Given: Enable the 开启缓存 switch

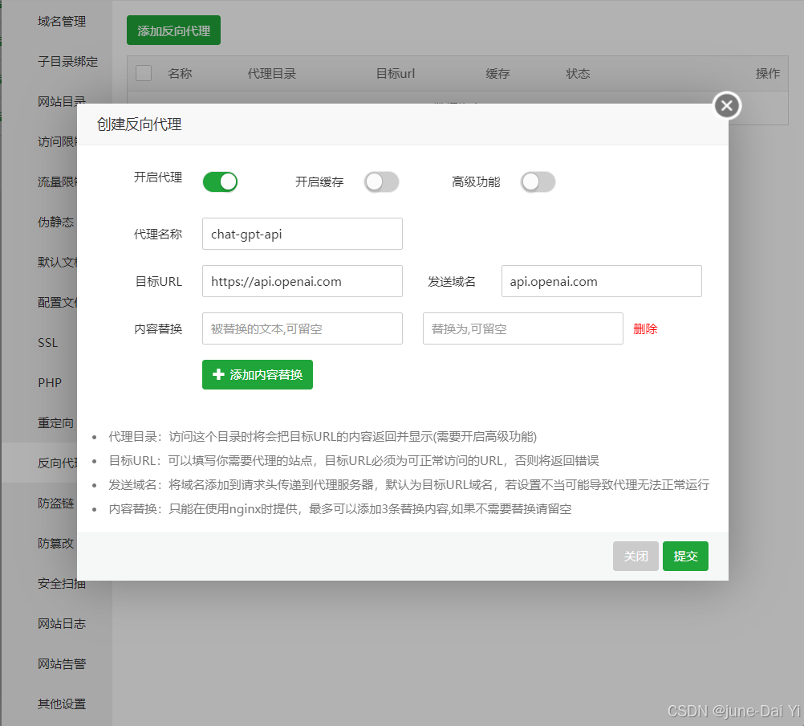Looking at the screenshot, I should pos(381,182).
